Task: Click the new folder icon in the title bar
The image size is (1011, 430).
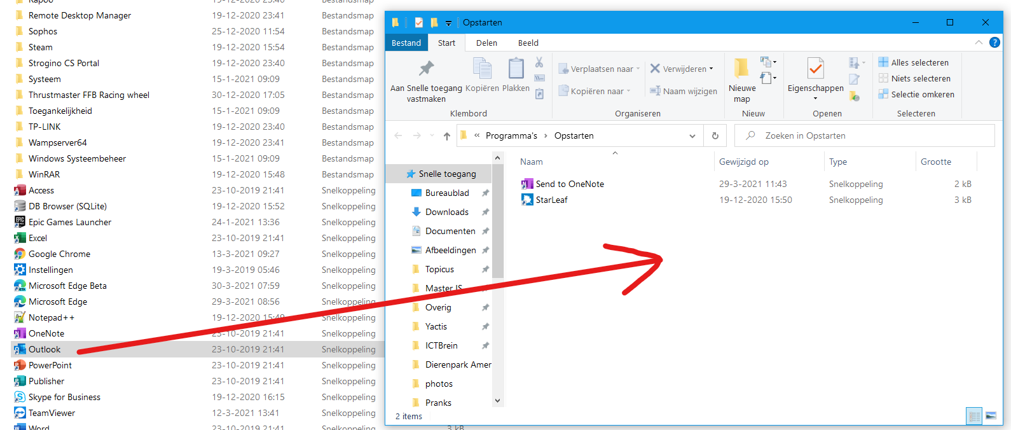Action: point(434,22)
